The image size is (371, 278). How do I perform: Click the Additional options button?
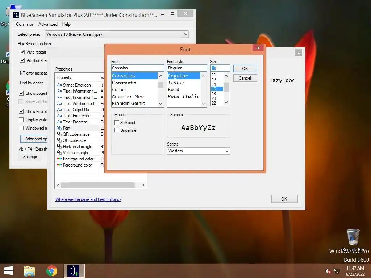(34, 139)
